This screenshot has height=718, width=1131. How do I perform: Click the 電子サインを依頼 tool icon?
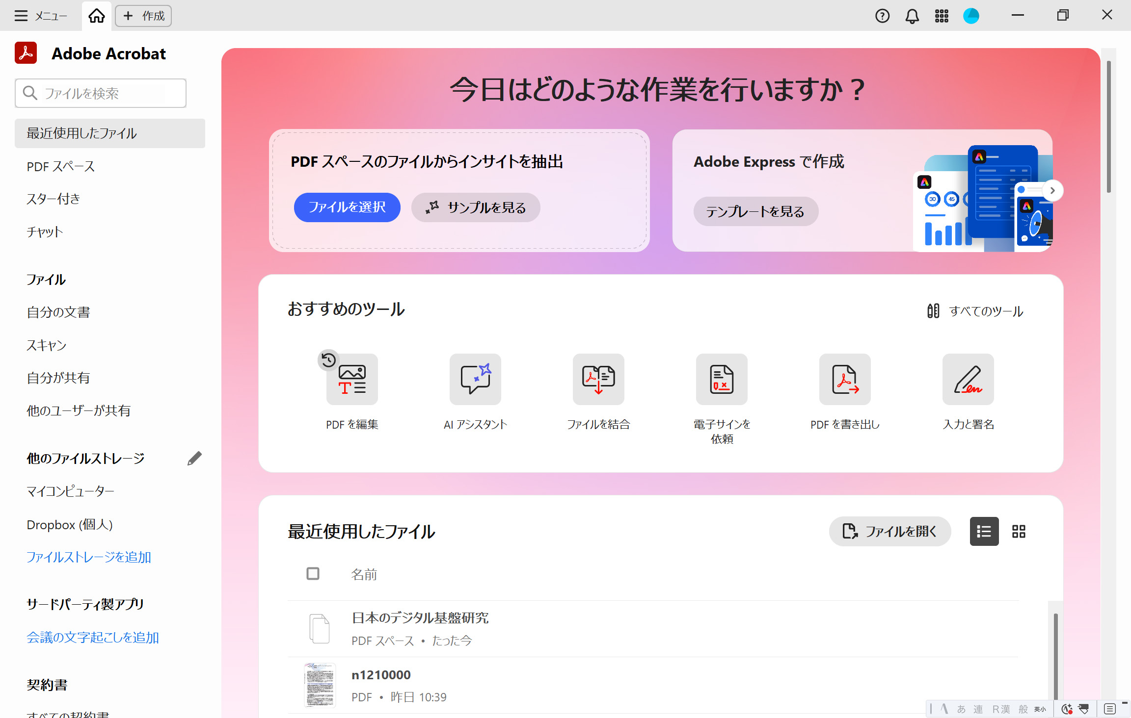point(722,380)
